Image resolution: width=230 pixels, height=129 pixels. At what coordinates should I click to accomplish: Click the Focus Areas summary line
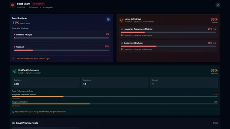tap(40, 112)
